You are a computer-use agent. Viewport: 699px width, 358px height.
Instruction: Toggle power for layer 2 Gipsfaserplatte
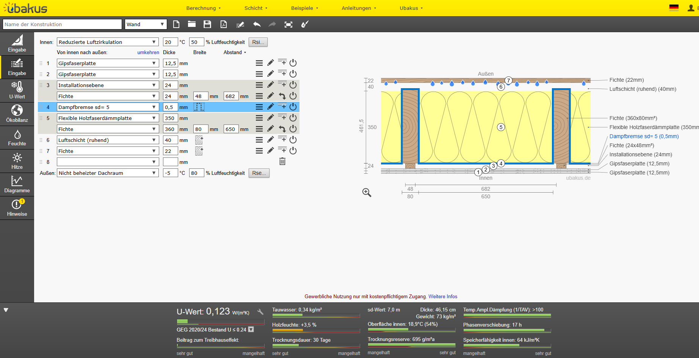[293, 74]
